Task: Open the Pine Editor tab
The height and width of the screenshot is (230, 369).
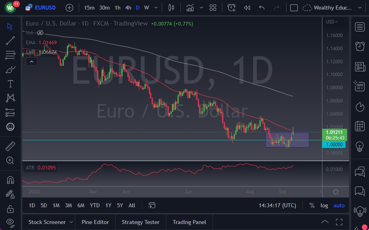Action: click(95, 222)
